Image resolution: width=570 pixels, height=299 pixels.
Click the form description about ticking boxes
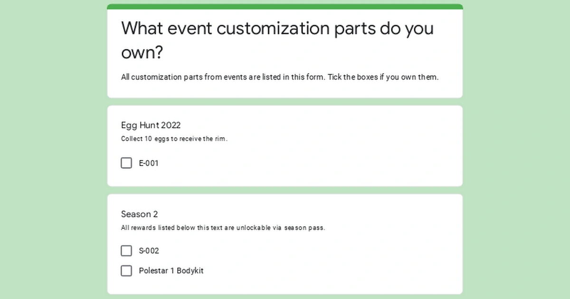(279, 77)
